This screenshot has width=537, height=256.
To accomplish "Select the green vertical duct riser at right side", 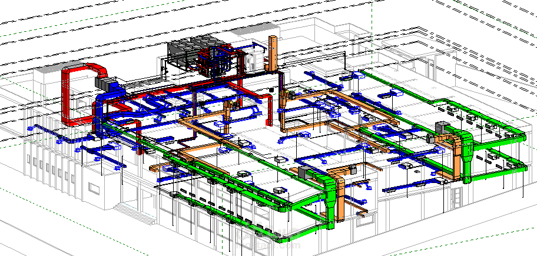I will pyautogui.click(x=466, y=158).
